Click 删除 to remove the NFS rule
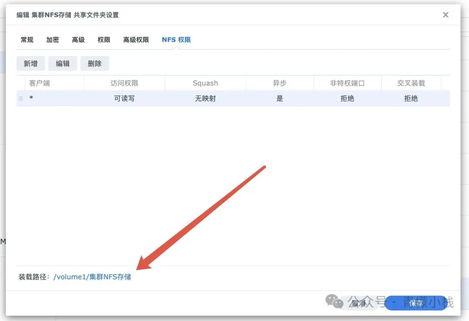The height and width of the screenshot is (321, 469). [95, 63]
